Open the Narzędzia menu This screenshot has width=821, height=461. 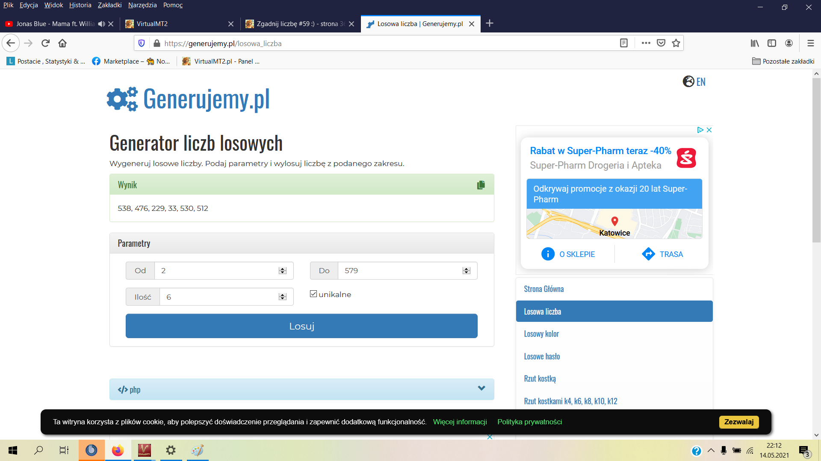click(x=142, y=5)
